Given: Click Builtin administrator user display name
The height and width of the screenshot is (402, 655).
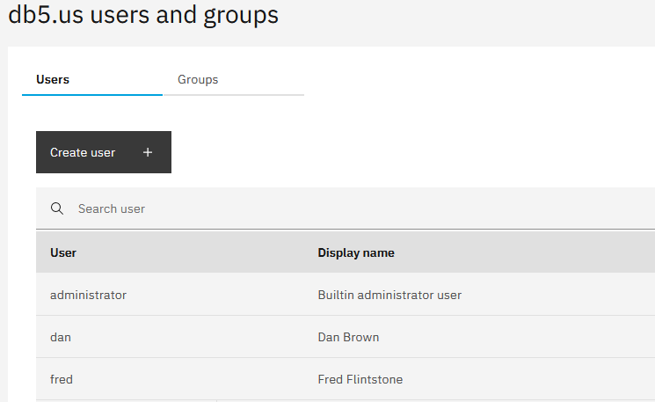Looking at the screenshot, I should (389, 295).
